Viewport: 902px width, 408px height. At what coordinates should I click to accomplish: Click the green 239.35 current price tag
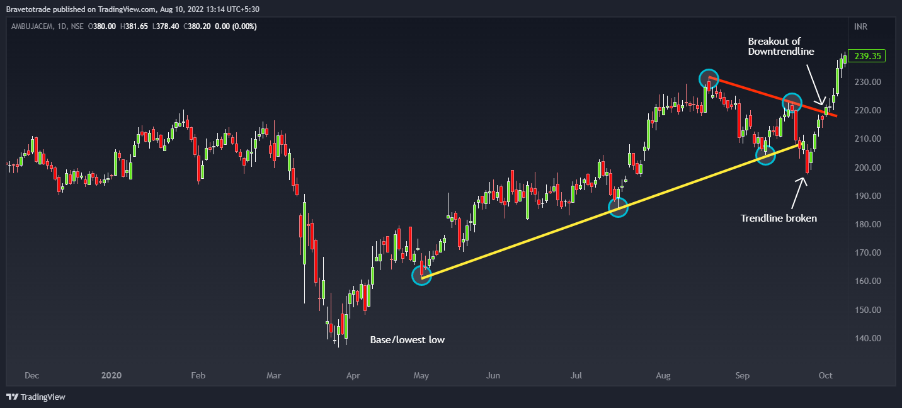point(867,56)
